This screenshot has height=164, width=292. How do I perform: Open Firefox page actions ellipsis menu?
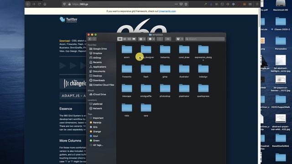pyautogui.click(x=176, y=4)
